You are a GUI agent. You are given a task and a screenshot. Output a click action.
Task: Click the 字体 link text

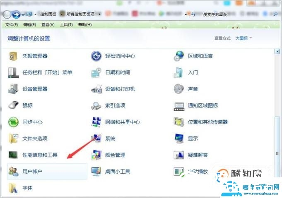pos(27,188)
